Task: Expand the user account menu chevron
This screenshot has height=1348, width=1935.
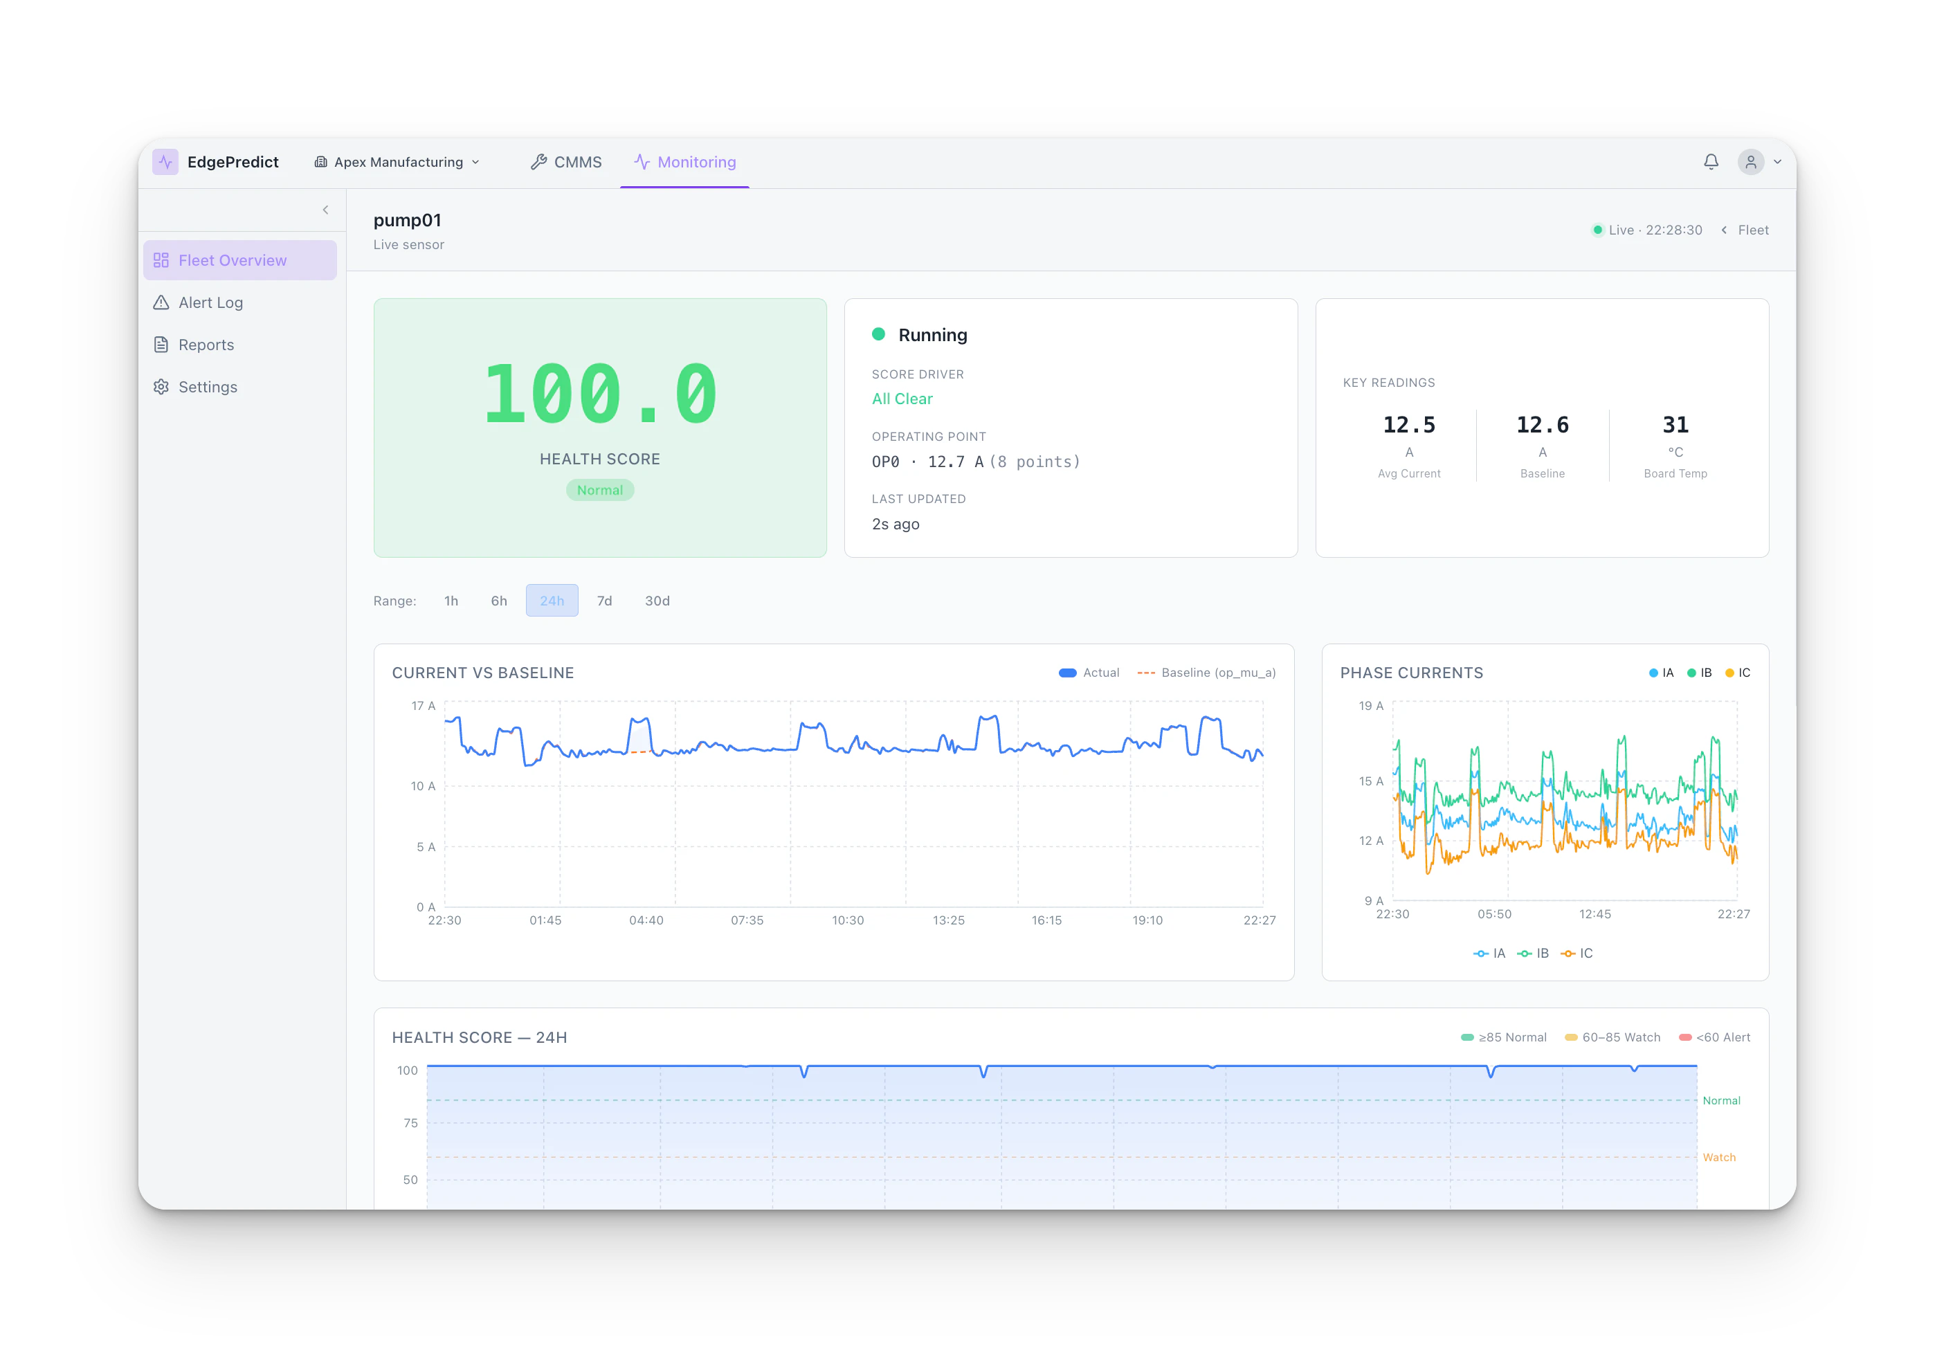Action: 1777,162
